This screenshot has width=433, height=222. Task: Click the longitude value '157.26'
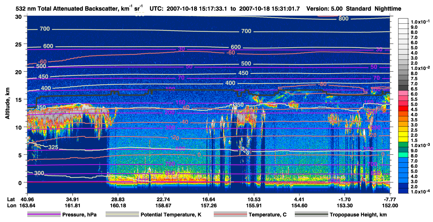coord(209,205)
